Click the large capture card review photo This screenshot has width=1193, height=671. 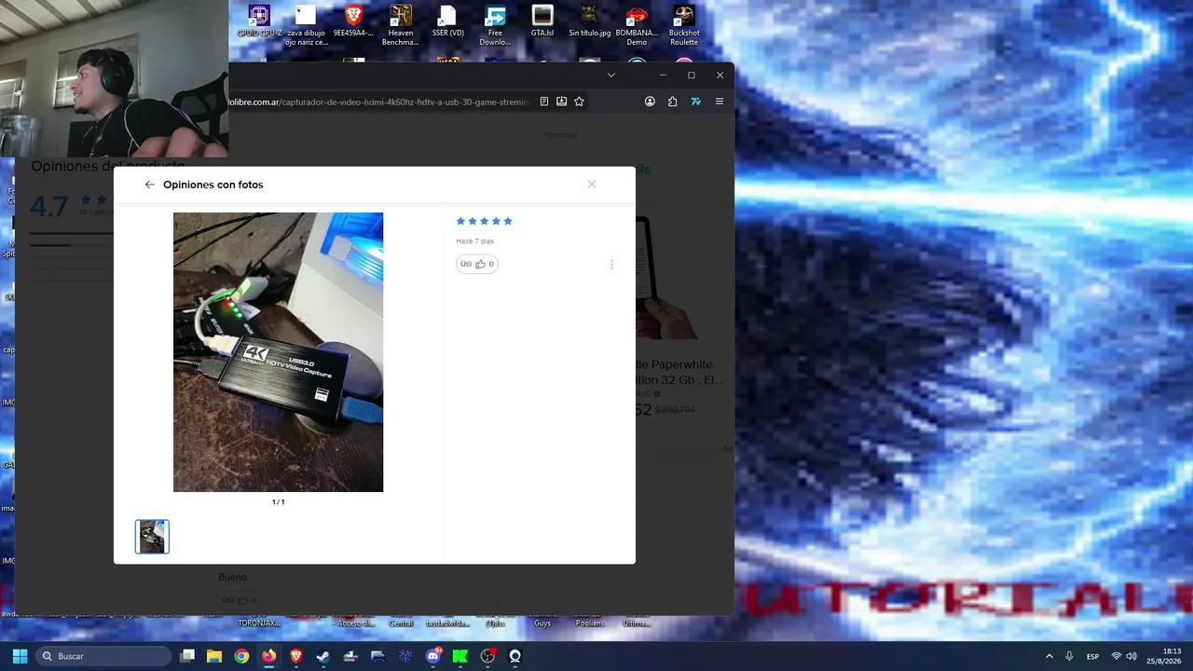tap(278, 352)
